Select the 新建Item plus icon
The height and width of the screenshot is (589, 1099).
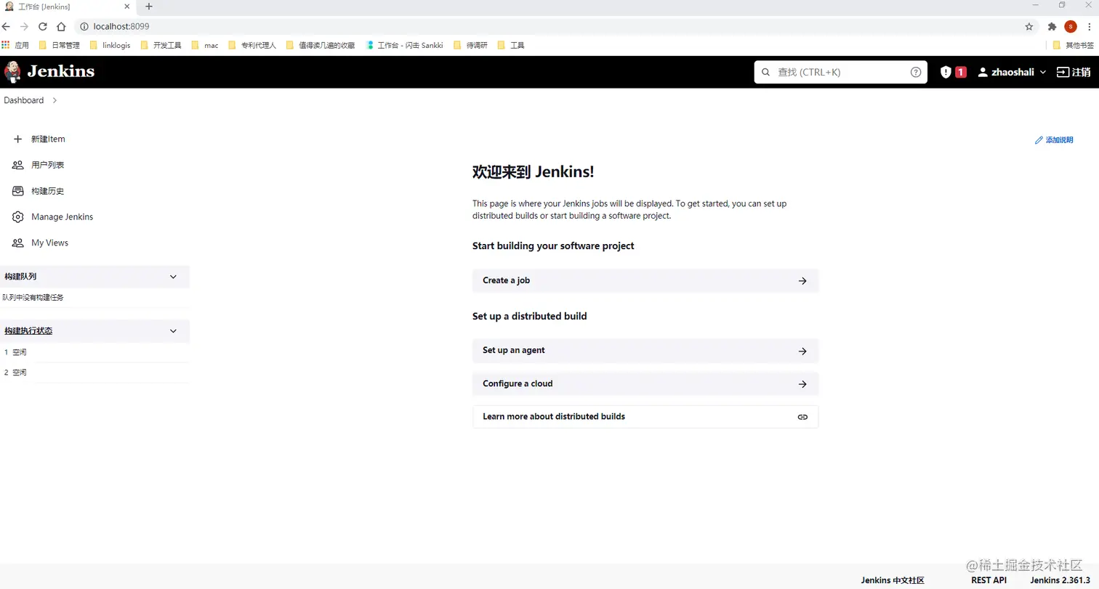click(17, 139)
